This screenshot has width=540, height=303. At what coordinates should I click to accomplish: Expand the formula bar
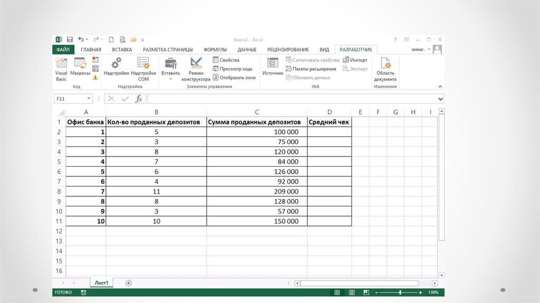(440, 99)
